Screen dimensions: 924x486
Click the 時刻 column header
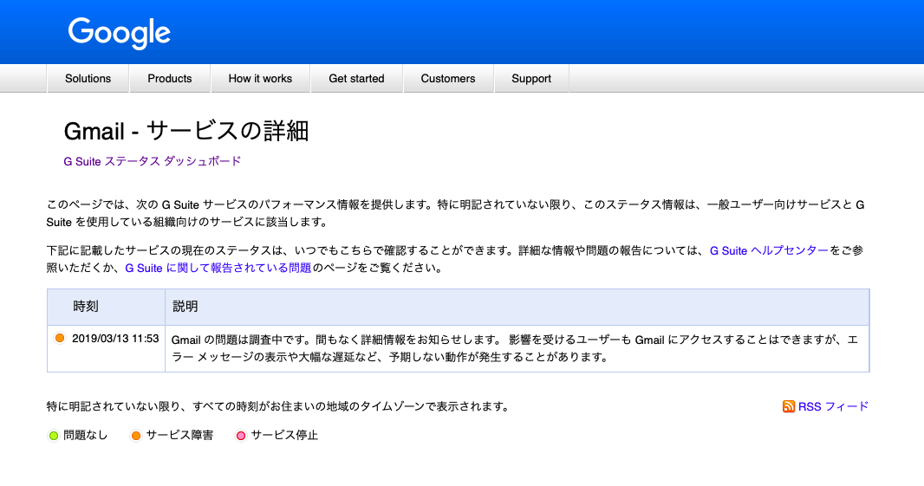pos(86,307)
